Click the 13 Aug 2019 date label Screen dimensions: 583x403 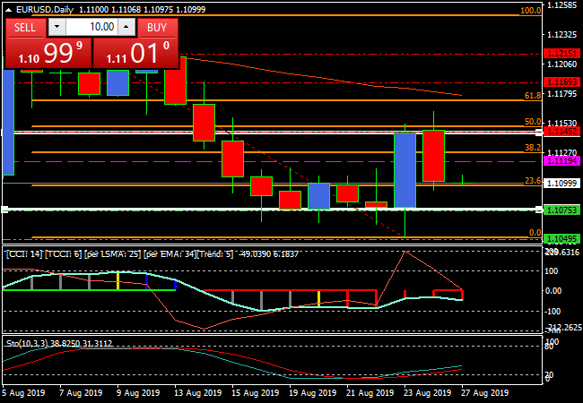[x=198, y=392]
